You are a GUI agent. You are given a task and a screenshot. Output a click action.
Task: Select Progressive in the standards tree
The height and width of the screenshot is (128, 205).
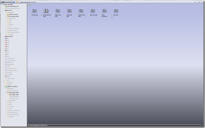[x=10, y=83]
